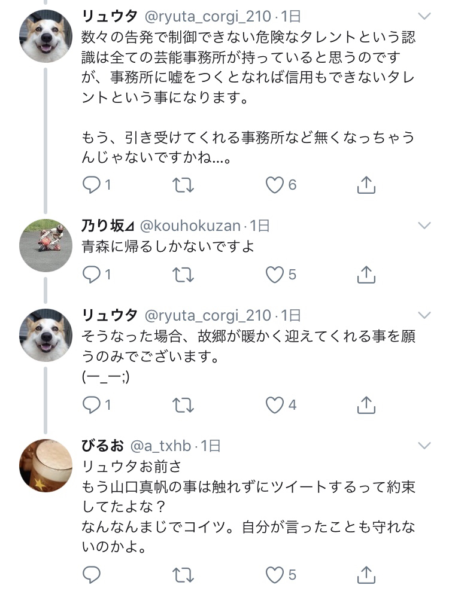Like リュウタ's tweet with 4 likes
The width and height of the screenshot is (449, 594).
click(275, 405)
